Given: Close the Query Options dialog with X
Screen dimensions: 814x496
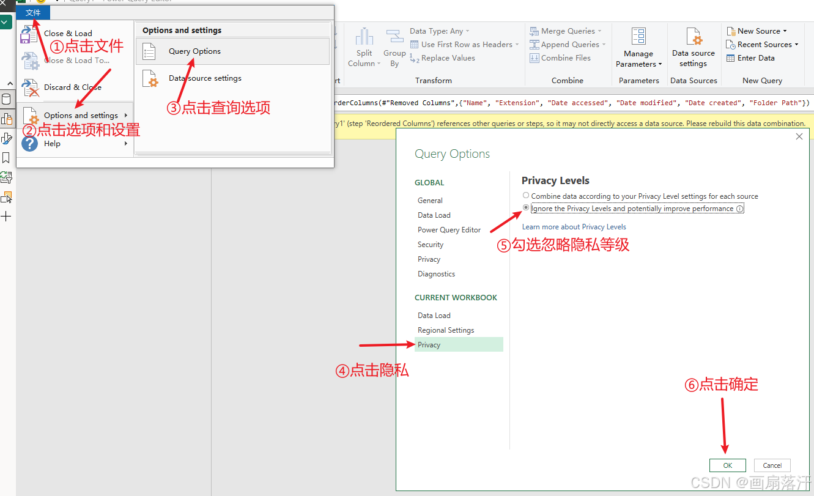Looking at the screenshot, I should point(799,136).
